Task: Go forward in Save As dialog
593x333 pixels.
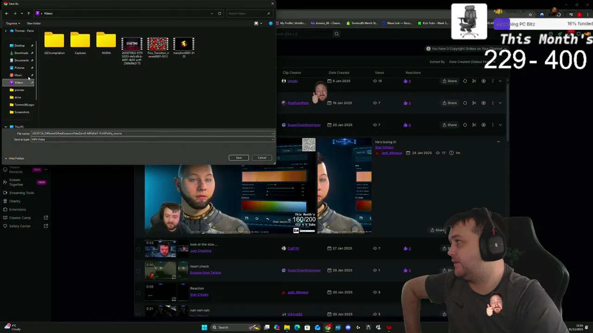Action: pos(14,13)
